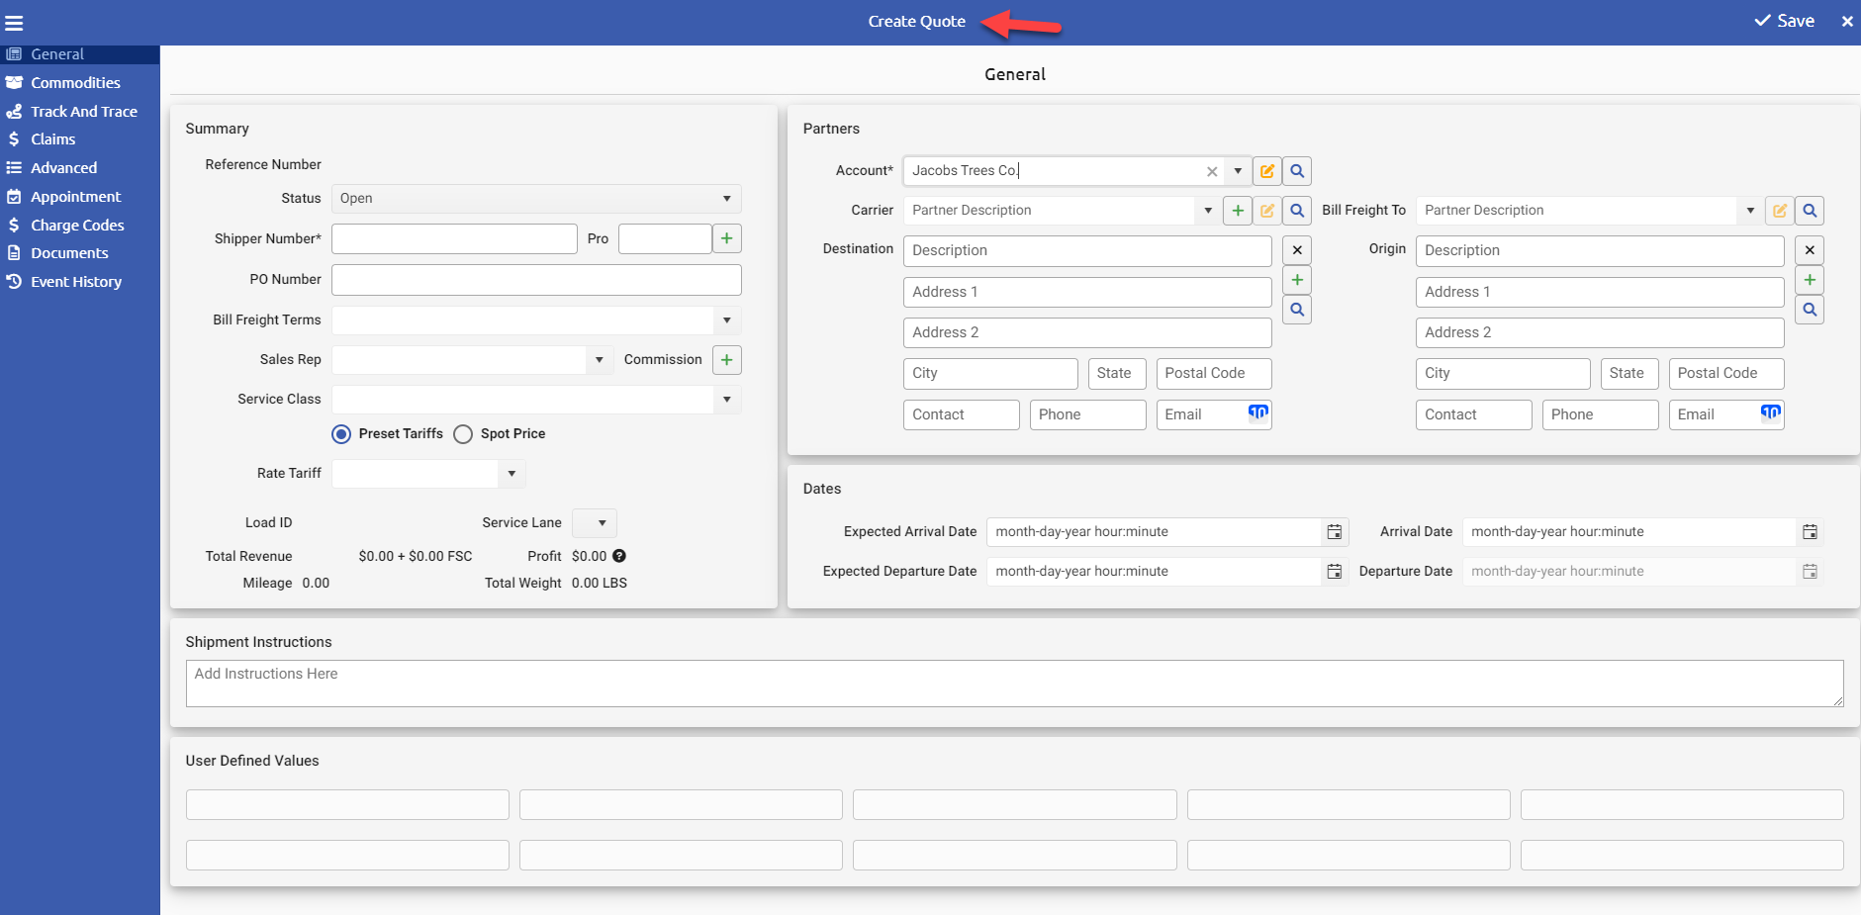Open the hamburger menu icon
1861x915 pixels.
(14, 22)
